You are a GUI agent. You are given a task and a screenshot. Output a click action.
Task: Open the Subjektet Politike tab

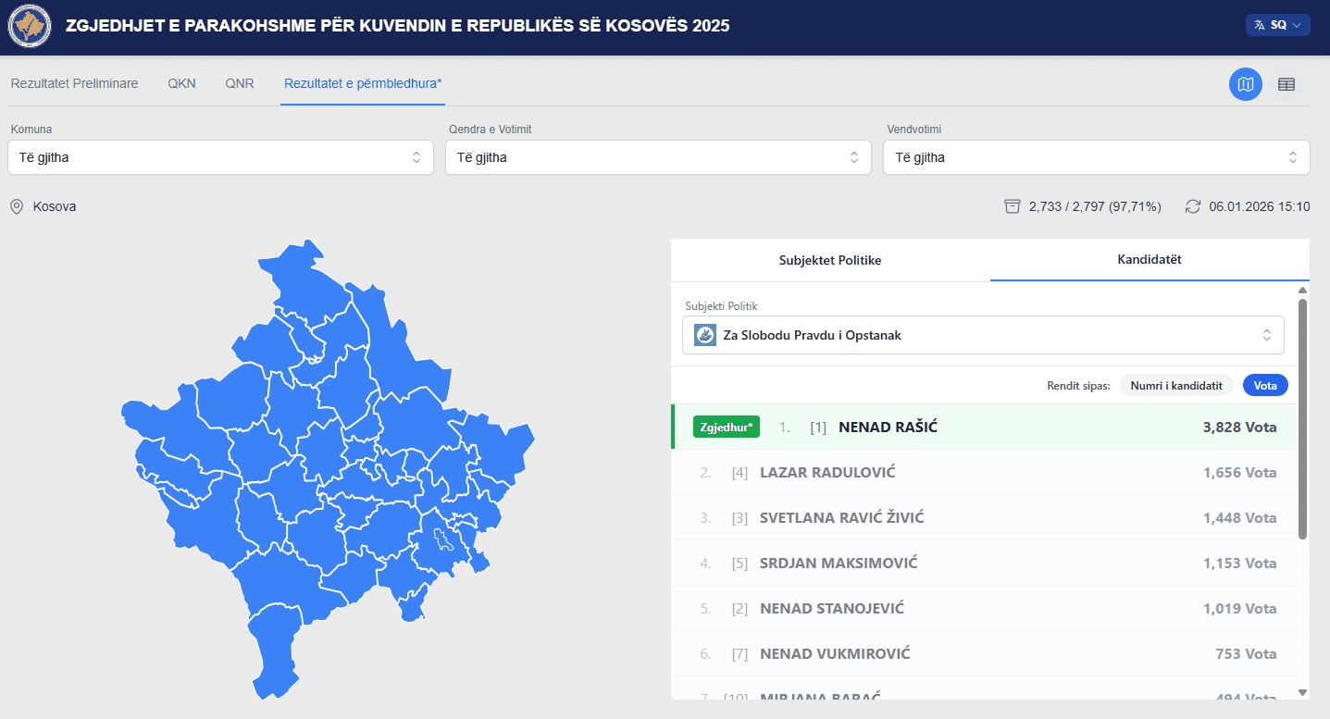[x=830, y=260]
